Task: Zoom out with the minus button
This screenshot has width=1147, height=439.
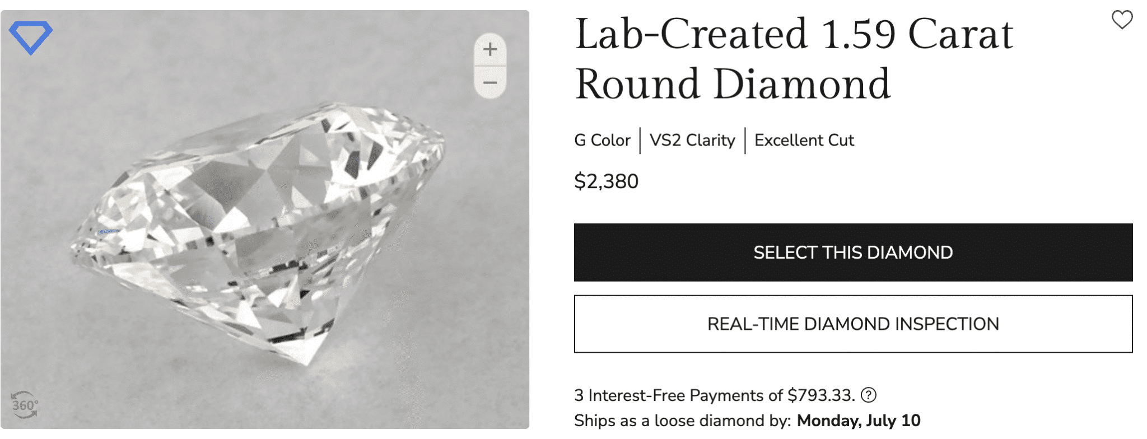Action: click(490, 83)
